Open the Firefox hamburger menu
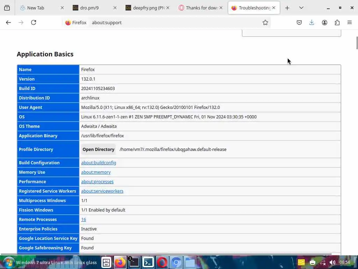This screenshot has width=358, height=269. coord(350,22)
